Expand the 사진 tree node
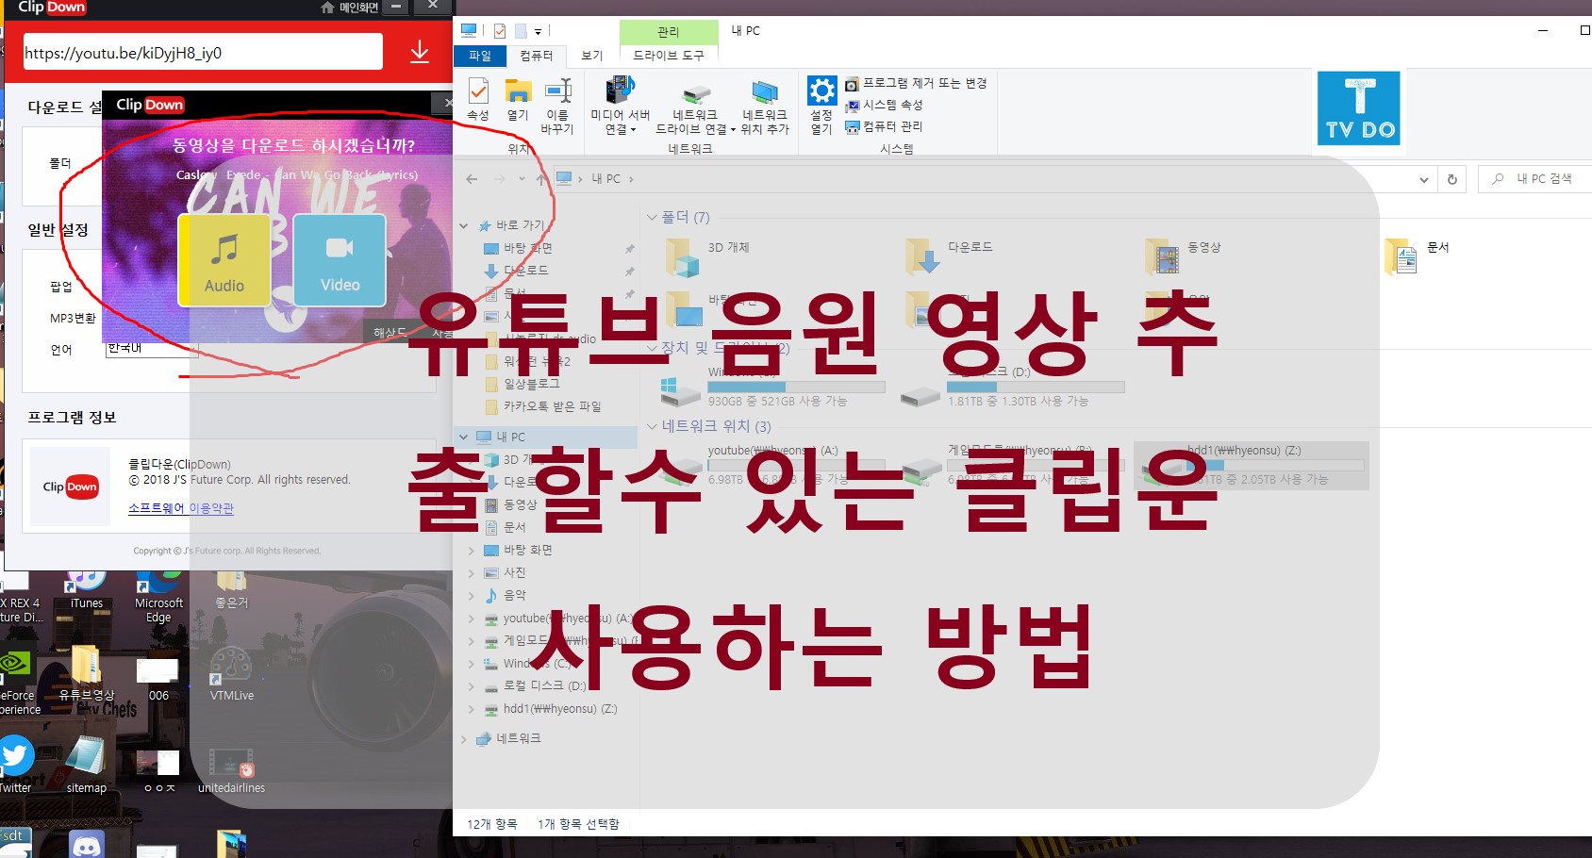Image resolution: width=1592 pixels, height=858 pixels. [472, 573]
